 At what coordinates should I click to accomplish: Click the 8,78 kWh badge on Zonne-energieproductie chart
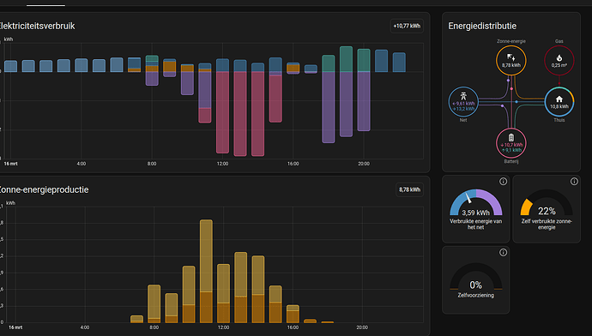409,189
